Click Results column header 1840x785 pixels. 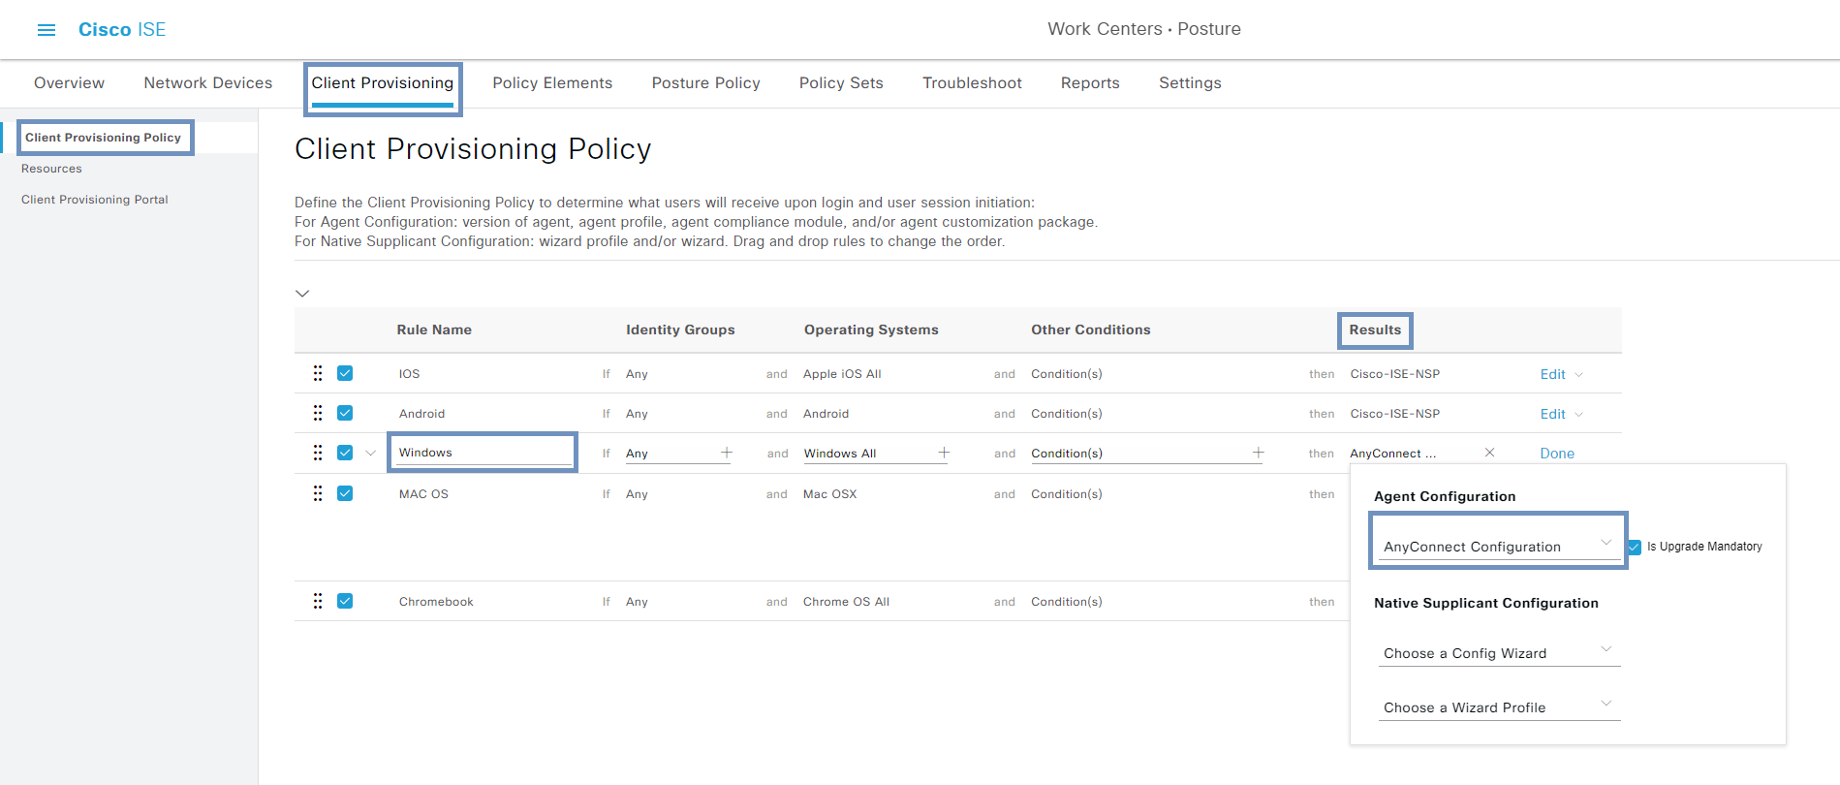pos(1375,330)
